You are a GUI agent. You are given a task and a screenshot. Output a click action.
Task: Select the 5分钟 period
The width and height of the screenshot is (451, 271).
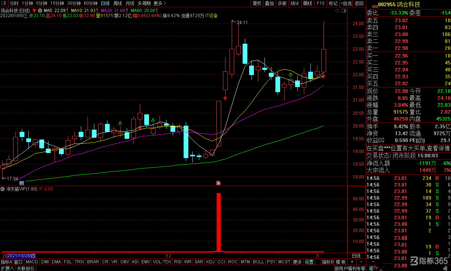pos(42,3)
